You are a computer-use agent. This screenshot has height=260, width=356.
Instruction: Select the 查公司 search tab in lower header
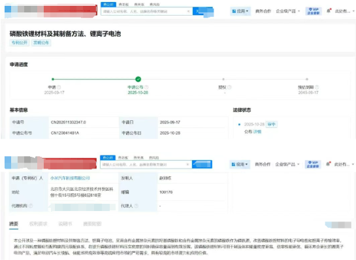coord(108,157)
